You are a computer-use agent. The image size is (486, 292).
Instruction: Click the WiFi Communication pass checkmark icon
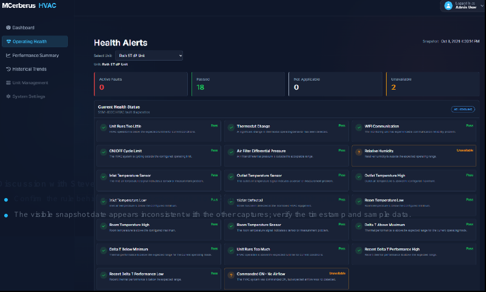(x=359, y=127)
